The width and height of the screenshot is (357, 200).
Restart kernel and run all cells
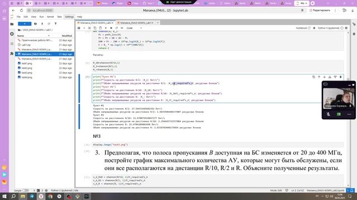point(122,28)
